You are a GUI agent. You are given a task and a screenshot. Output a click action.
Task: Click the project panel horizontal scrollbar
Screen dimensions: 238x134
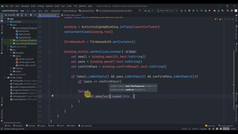(x=12, y=122)
